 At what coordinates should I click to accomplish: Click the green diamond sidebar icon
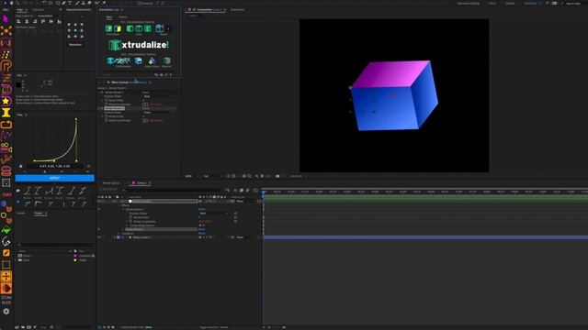6,230
